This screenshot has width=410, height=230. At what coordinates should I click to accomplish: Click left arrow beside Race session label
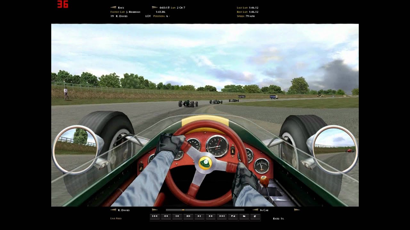(x=113, y=7)
